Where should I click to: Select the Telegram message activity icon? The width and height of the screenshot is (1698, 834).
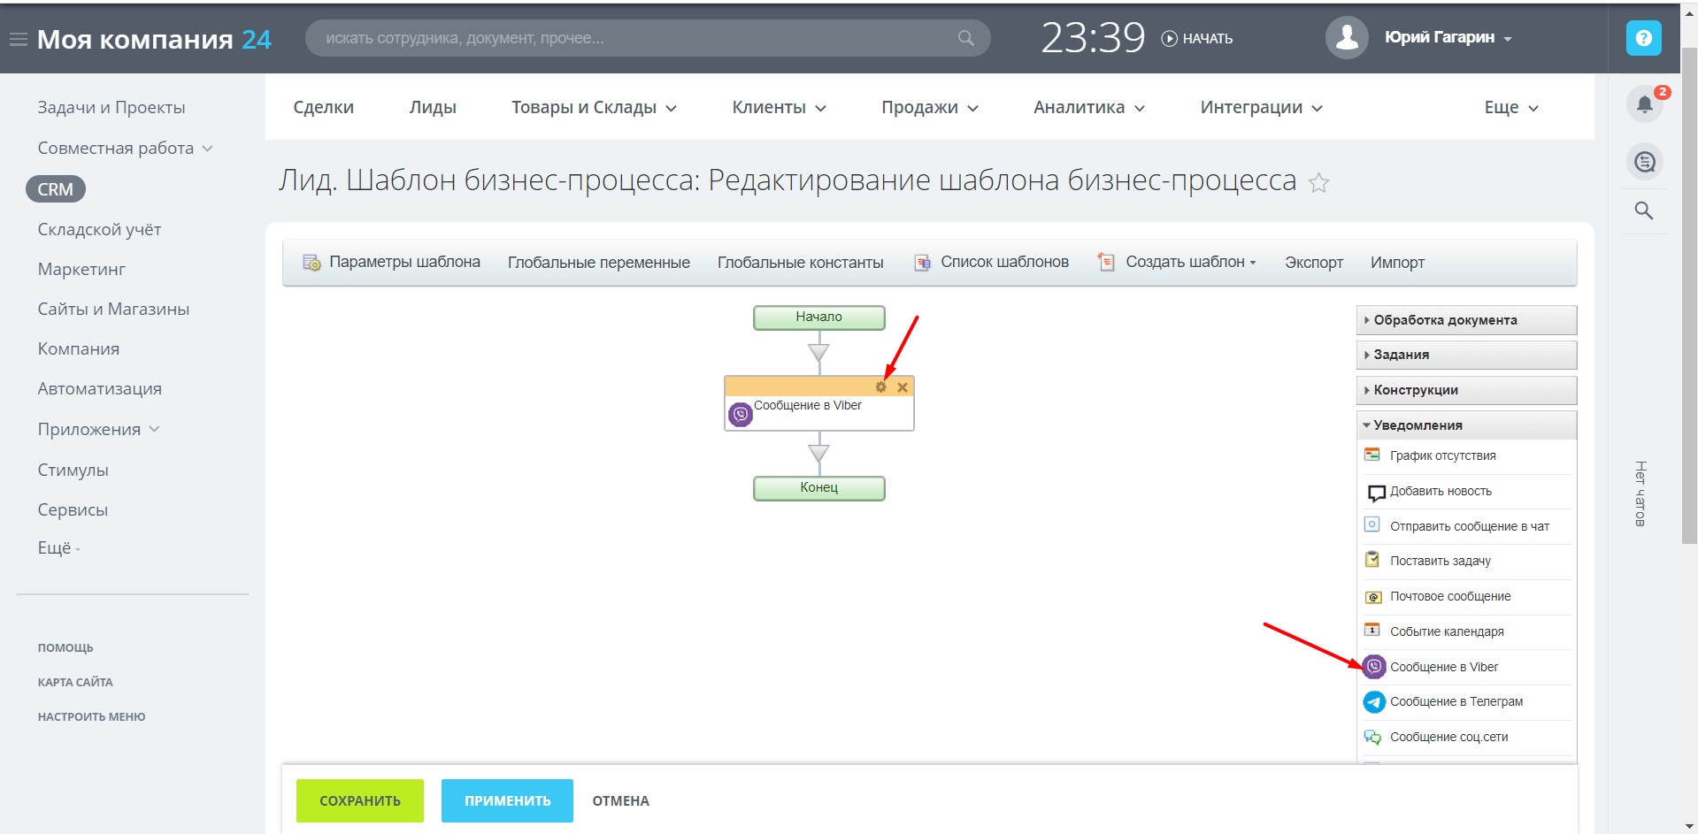click(1373, 701)
